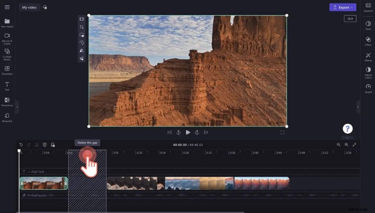Click the Redo icon in timeline toolbar
This screenshot has width=375, height=213.
tap(29, 145)
